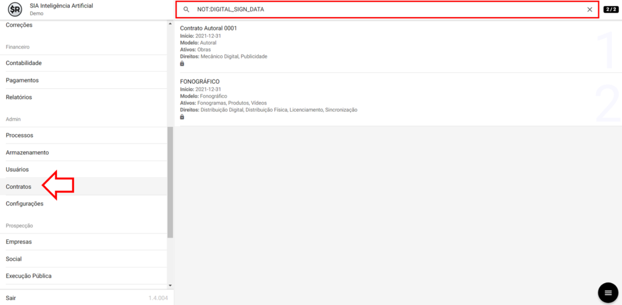The width and height of the screenshot is (622, 305).
Task: Click lock icon under Contrato Autoral 0001
Action: point(182,63)
